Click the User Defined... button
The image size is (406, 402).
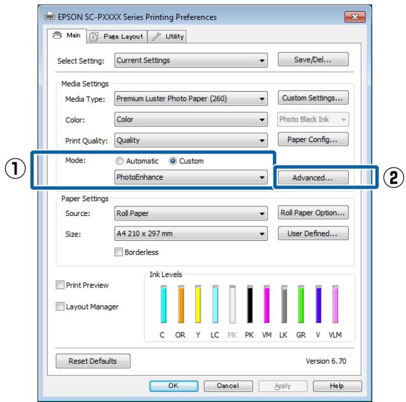tap(313, 233)
